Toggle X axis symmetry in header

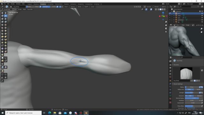tap(136, 7)
